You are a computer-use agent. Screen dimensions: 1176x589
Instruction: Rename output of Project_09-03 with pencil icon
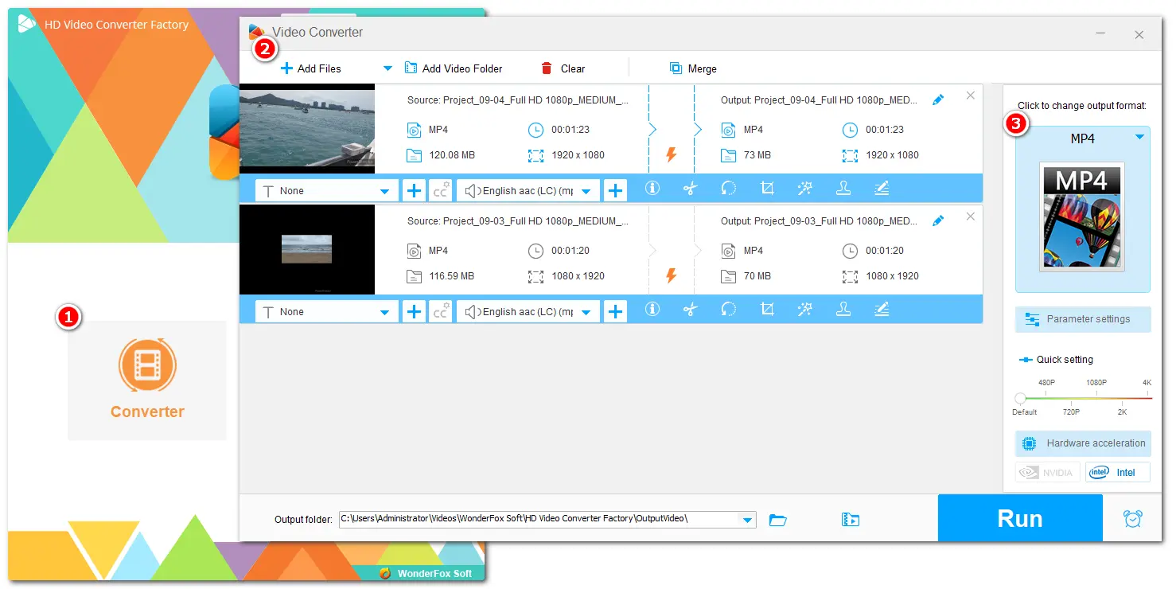pyautogui.click(x=938, y=220)
